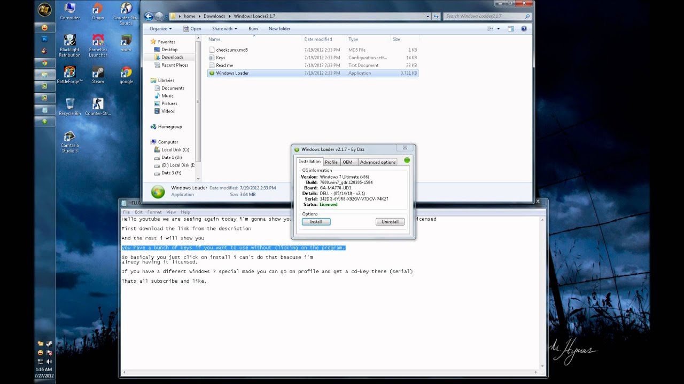
Task: Open the Windows Start orb
Action: tap(45, 10)
